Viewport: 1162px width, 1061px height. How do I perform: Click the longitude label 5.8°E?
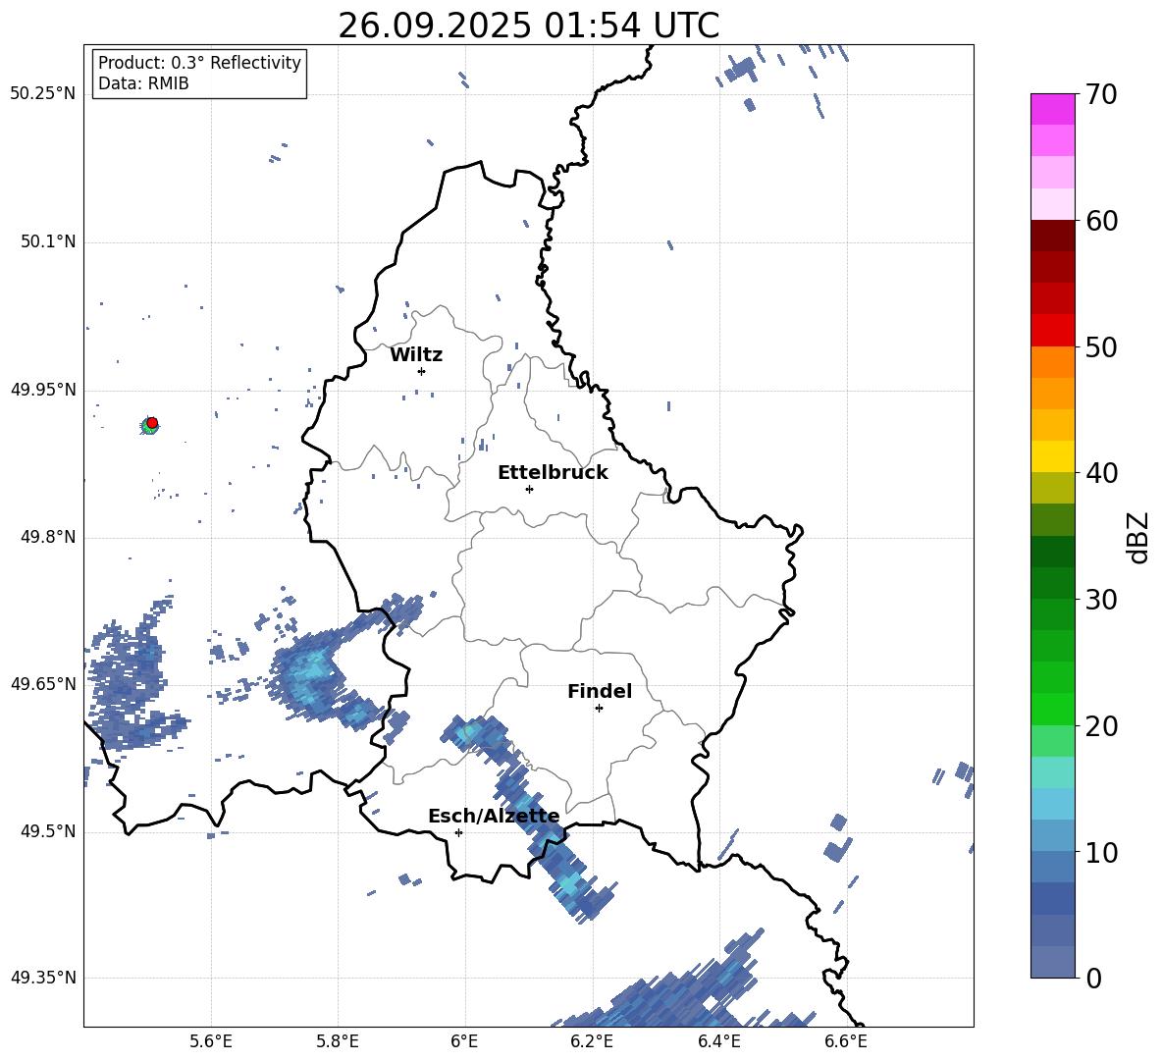click(338, 1041)
